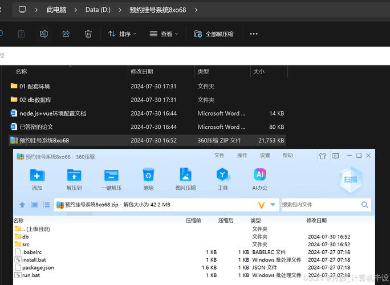
Task: Expand the path history dropdown arrow in 360压缩
Action: 273,205
